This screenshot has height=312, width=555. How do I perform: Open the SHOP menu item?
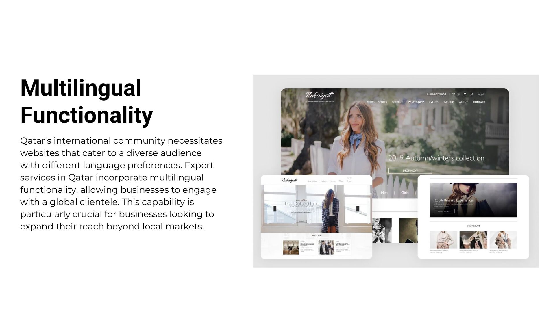(x=370, y=102)
